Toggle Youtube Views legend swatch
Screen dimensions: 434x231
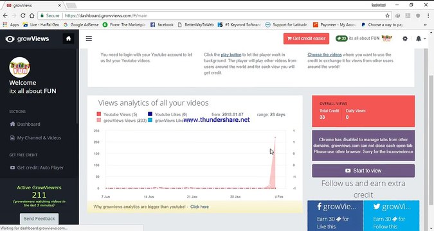pyautogui.click(x=99, y=114)
